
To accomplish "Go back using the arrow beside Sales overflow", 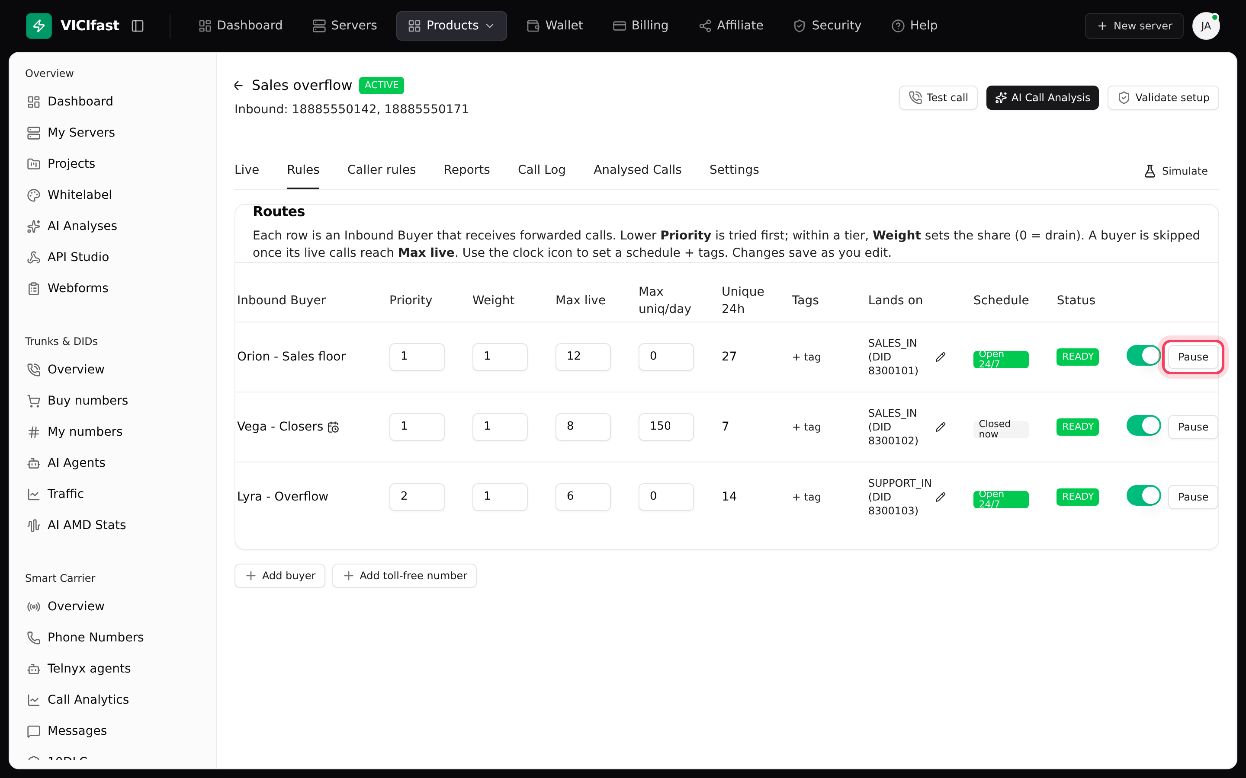I will point(238,86).
